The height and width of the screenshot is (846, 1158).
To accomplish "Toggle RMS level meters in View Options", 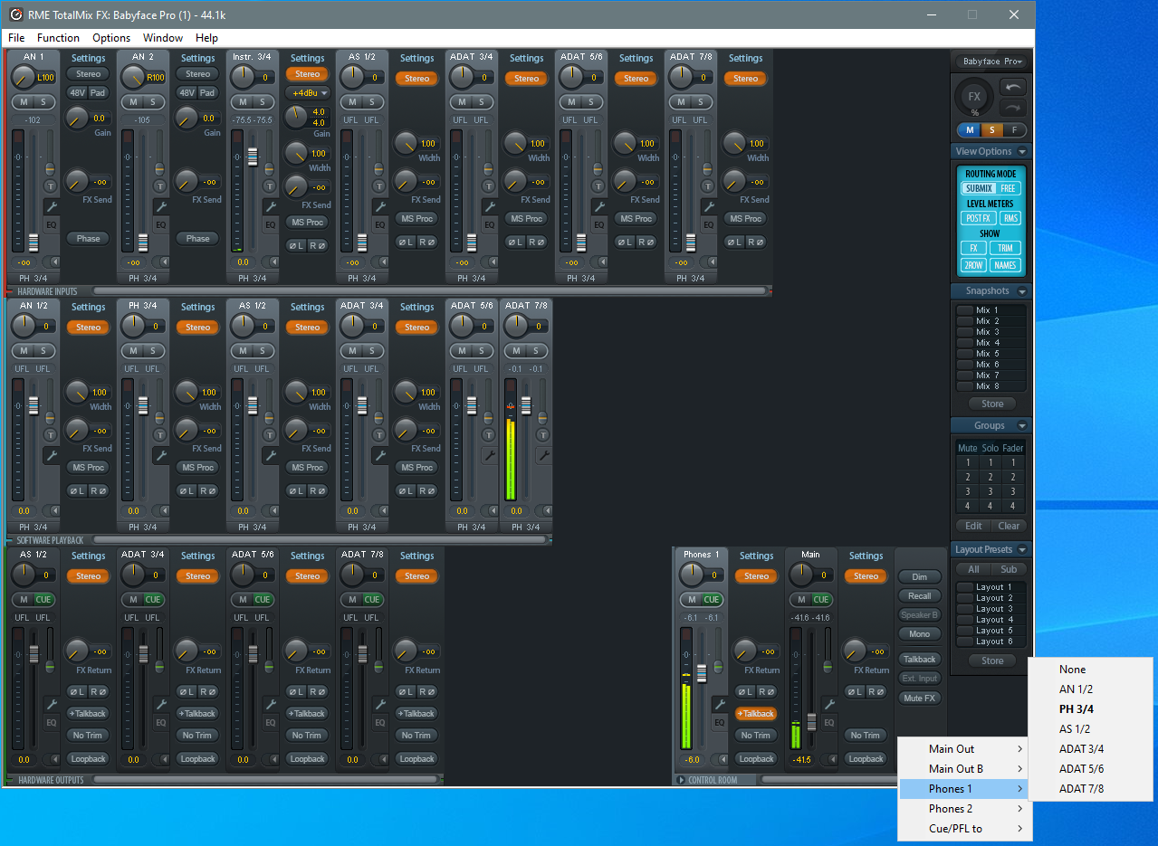I will (x=1010, y=218).
